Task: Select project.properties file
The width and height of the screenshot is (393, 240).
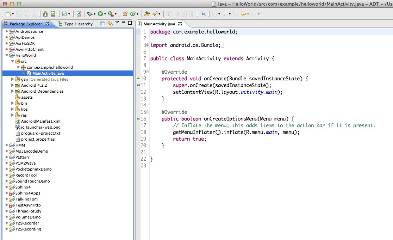Action: [38, 139]
